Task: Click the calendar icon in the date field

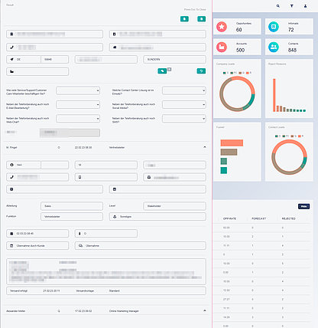Action: (11, 234)
